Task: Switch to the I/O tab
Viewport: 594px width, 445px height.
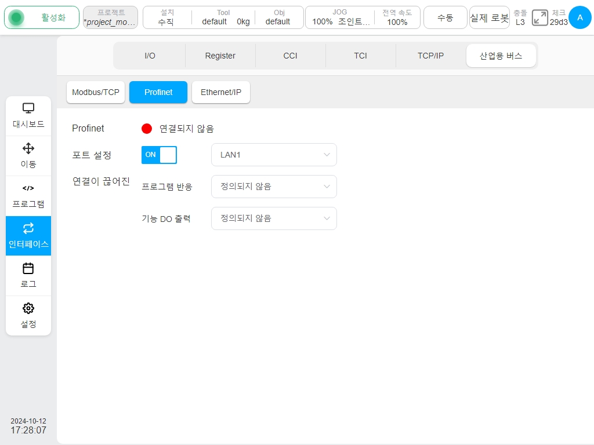Action: click(150, 56)
